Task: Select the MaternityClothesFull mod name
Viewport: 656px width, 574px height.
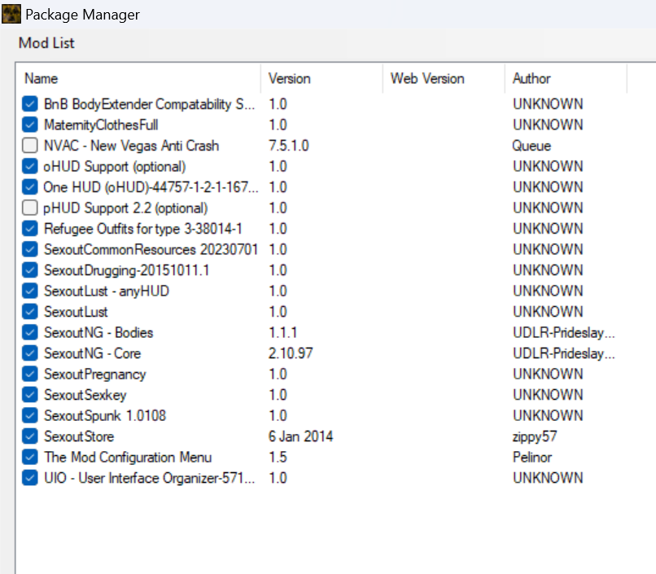Action: click(101, 125)
